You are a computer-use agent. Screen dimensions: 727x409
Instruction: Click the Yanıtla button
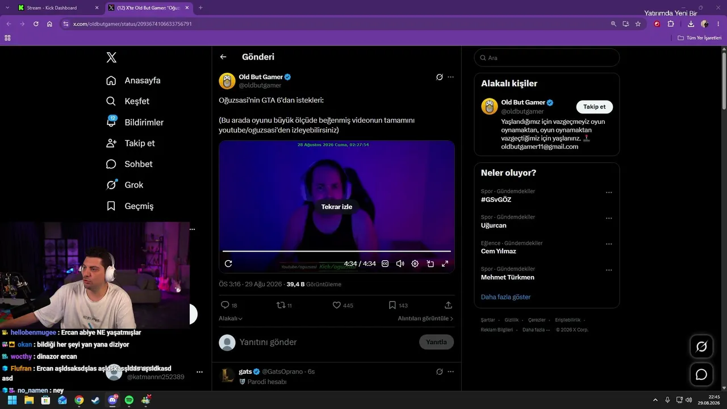pos(436,342)
